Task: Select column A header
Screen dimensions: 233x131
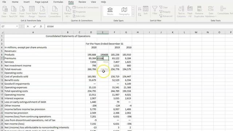Action: (x=33, y=32)
